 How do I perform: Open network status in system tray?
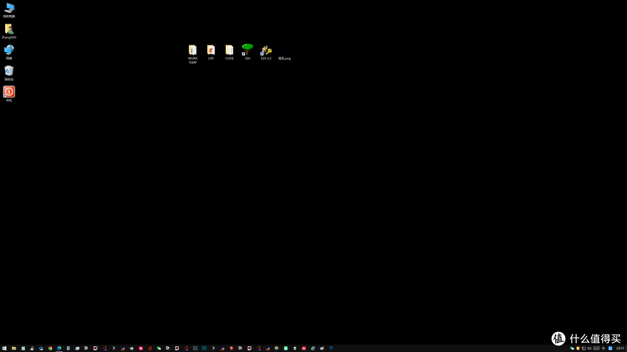tap(584, 348)
